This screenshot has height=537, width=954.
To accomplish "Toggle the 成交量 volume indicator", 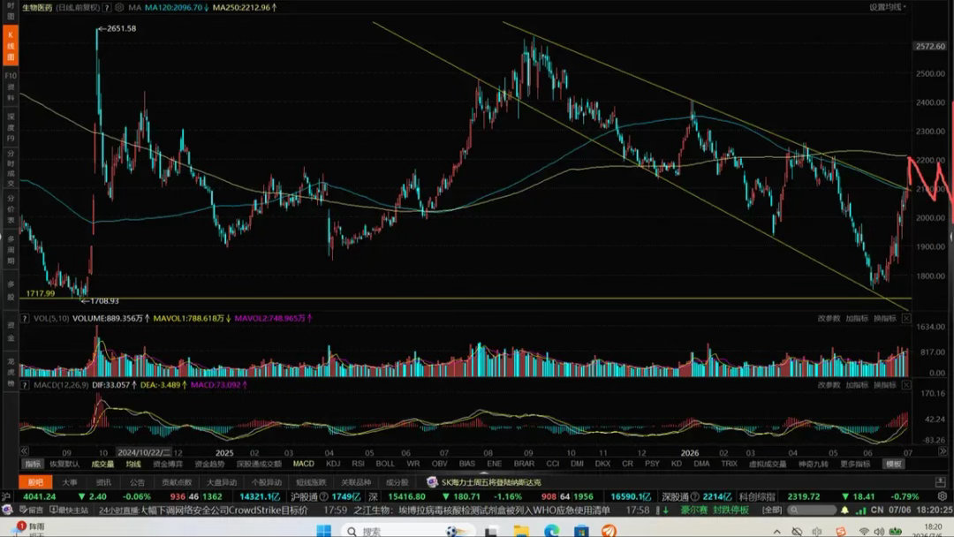I will coord(102,464).
